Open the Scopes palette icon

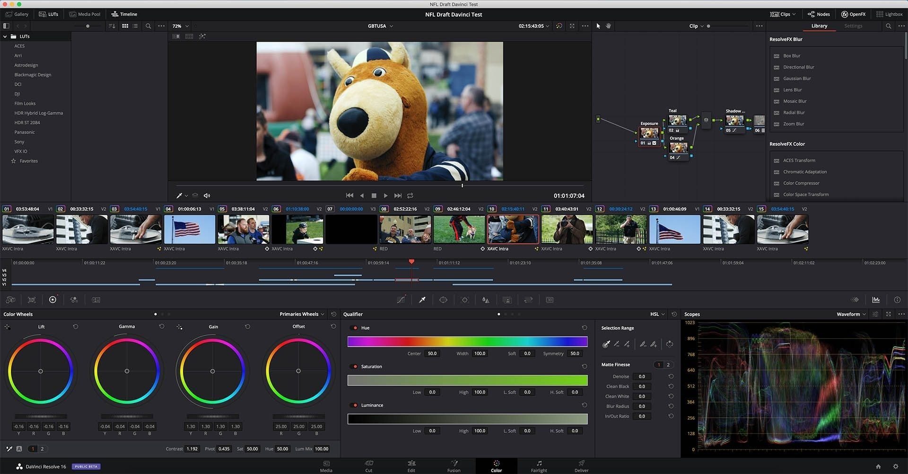coord(876,299)
